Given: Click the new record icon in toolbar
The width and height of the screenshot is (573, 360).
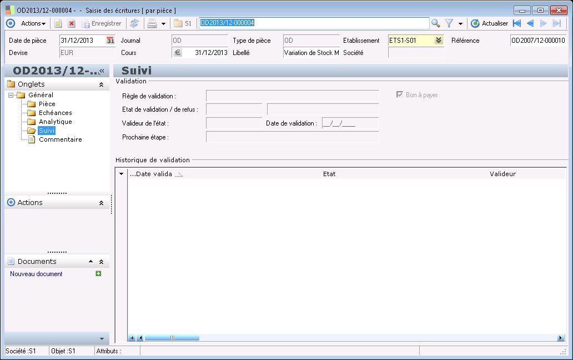Looking at the screenshot, I should (x=58, y=23).
